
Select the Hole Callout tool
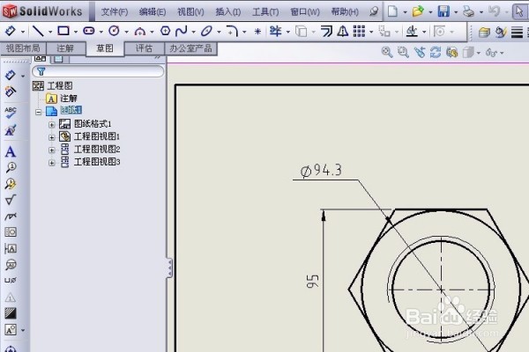coord(11,280)
